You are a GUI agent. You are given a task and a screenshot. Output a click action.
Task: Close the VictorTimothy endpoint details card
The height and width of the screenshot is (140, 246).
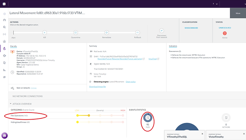click(x=244, y=134)
